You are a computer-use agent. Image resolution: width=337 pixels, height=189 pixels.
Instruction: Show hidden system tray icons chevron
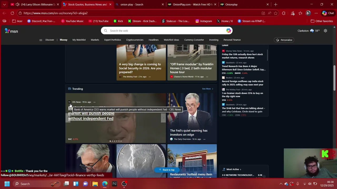pyautogui.click(x=281, y=184)
